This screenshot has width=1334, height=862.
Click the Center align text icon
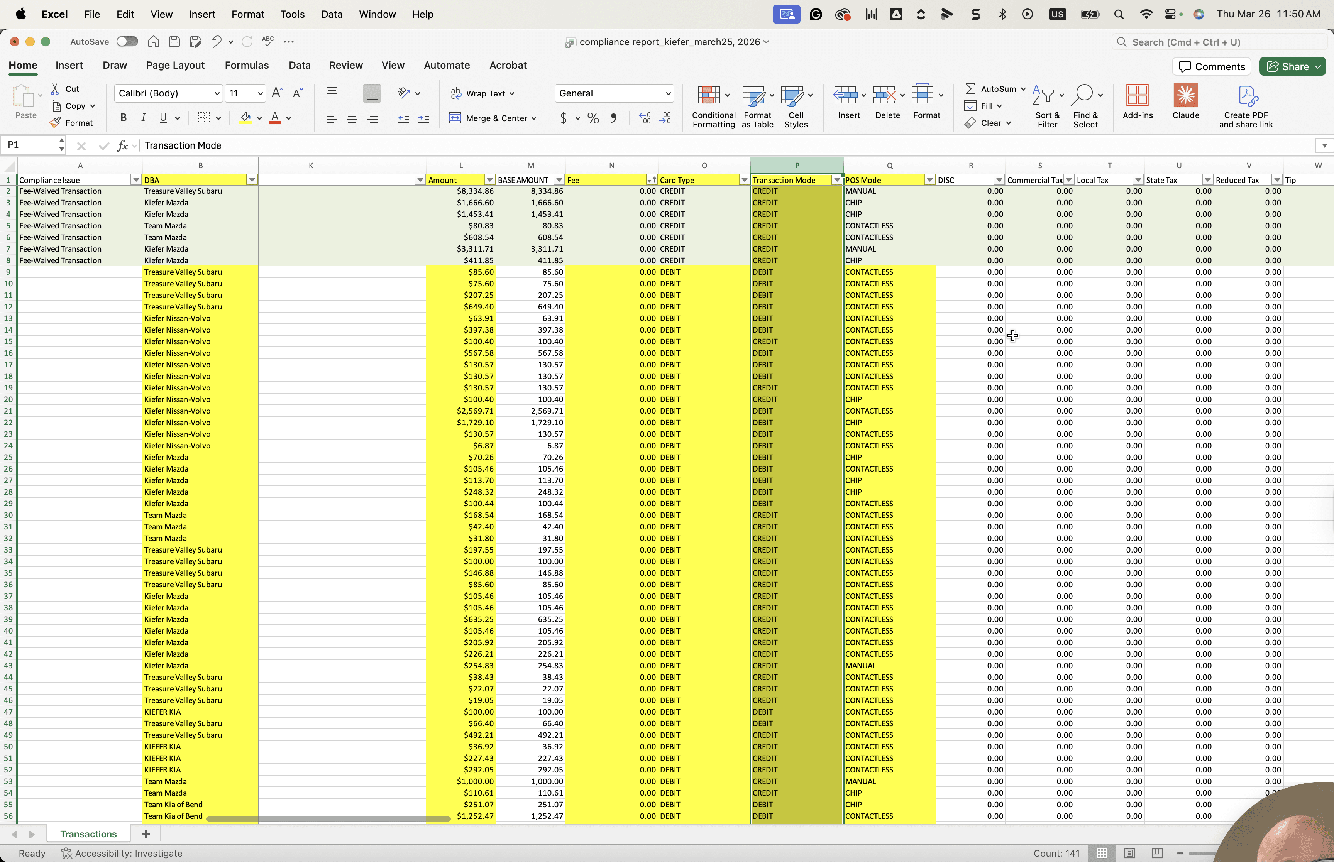point(352,118)
